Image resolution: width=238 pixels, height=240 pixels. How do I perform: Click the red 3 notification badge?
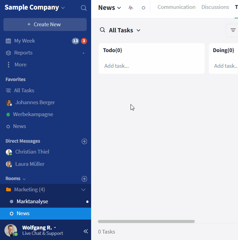[x=84, y=41]
